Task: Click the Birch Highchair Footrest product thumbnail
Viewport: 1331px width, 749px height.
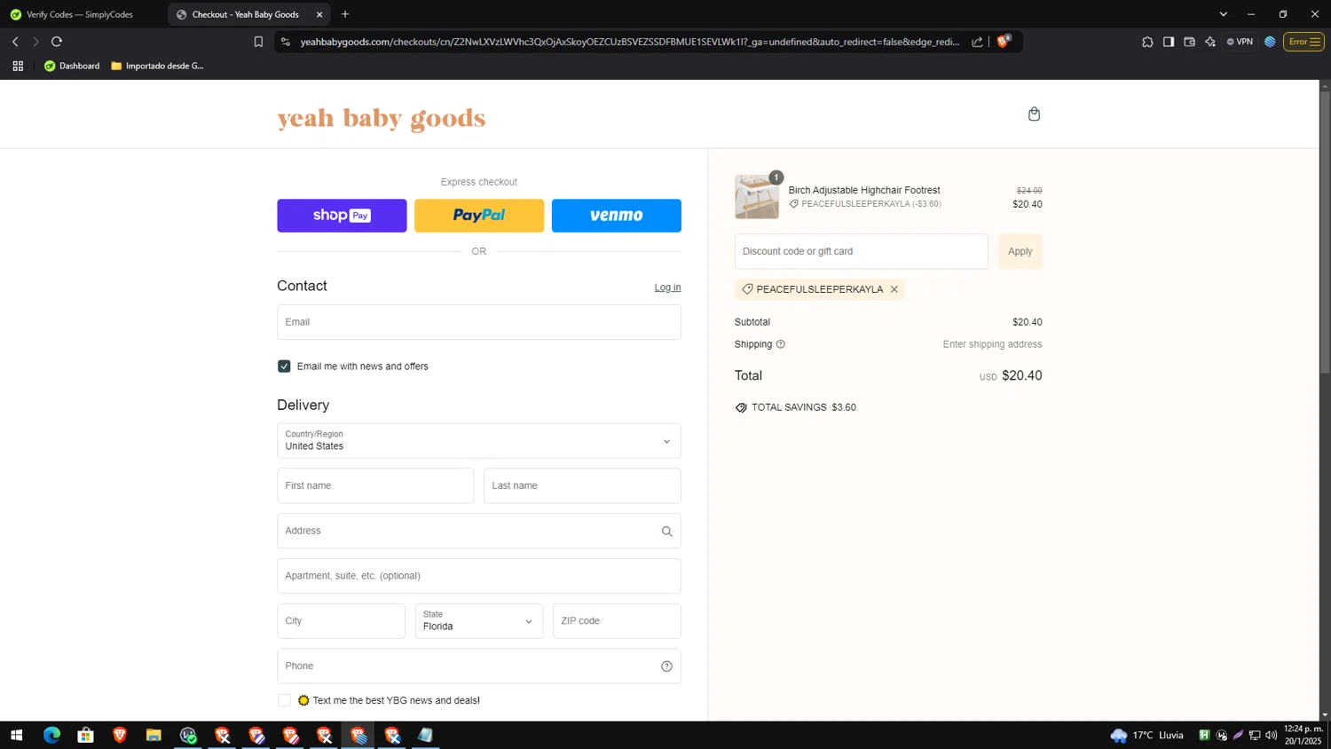Action: point(757,197)
